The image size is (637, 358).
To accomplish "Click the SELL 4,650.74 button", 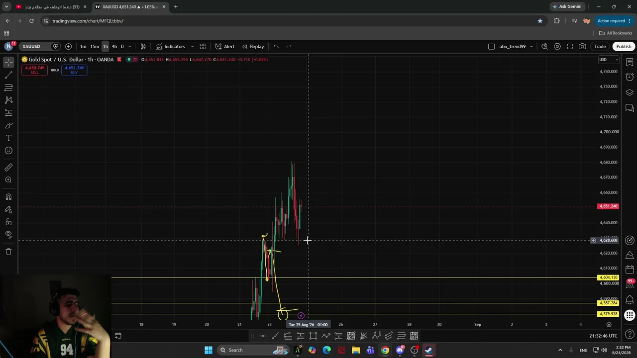I will [34, 70].
